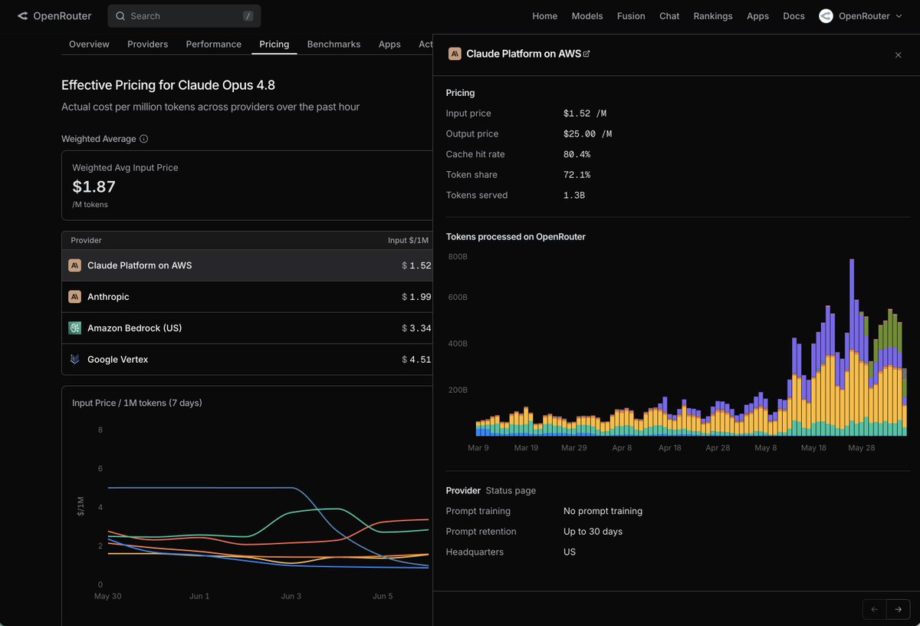Click the 72.1% token share value
Screen dimensions: 920x626
[x=577, y=175]
